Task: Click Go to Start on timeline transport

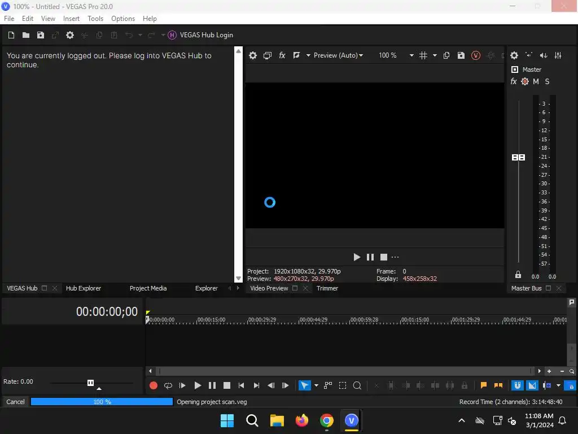Action: [242, 385]
